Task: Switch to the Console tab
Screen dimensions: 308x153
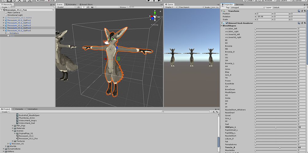Action: click(x=18, y=109)
